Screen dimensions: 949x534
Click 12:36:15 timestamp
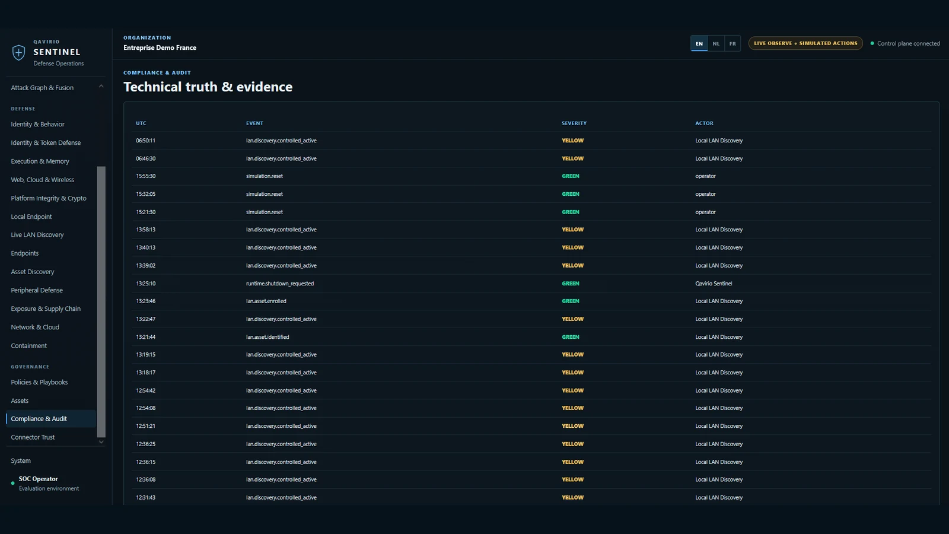click(146, 462)
